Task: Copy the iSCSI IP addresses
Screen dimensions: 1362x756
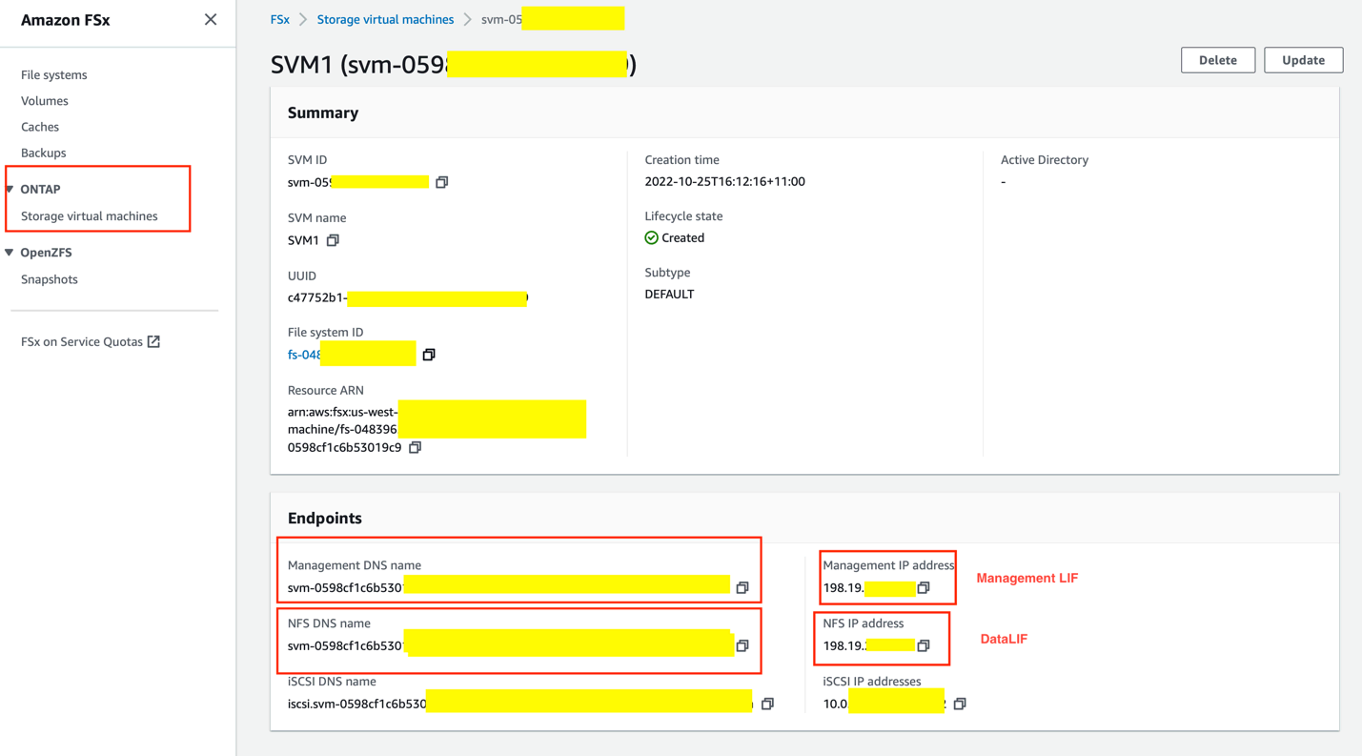Action: click(960, 704)
